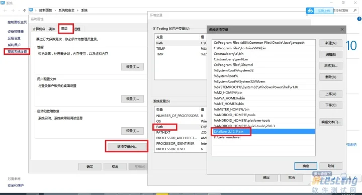Click 编辑文本(T)... button
The width and height of the screenshot is (362, 195).
331,122
